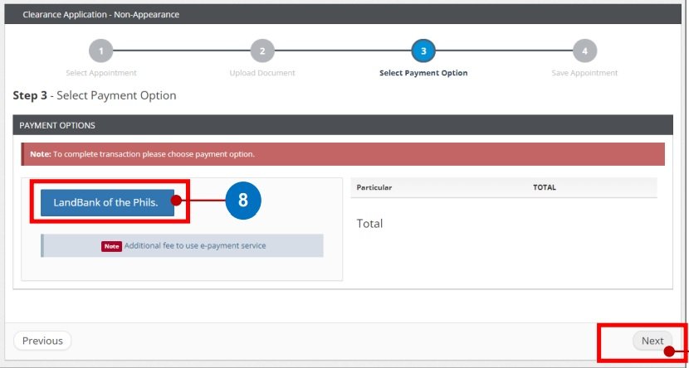Select the Total row in the table
The height and width of the screenshot is (368, 689).
click(369, 224)
